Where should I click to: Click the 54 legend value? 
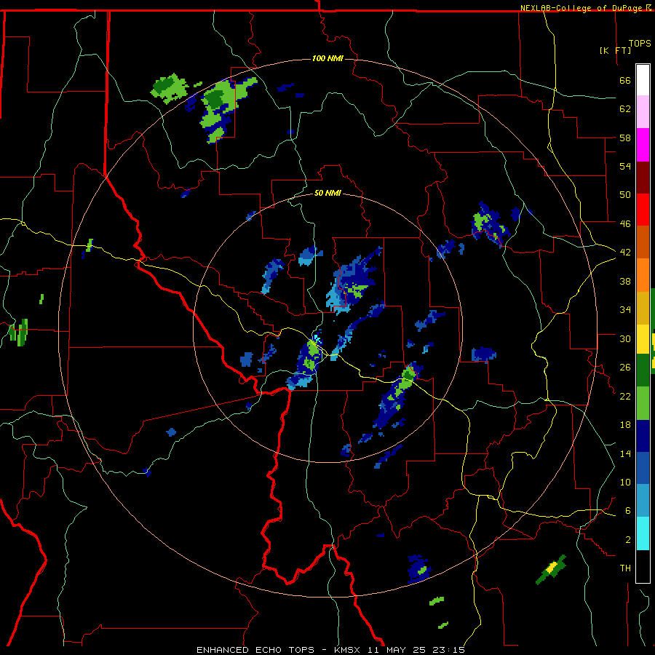pos(625,166)
